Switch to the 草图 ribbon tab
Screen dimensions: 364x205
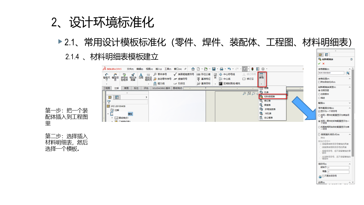coord(126,88)
